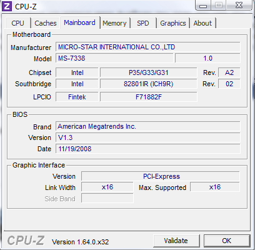Click the BIOS group heading

[x=20, y=114]
